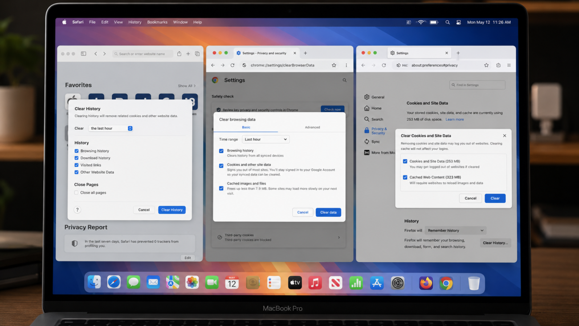This screenshot has width=579, height=326.
Task: Uncheck Visited links checkbox
Action: coord(77,165)
